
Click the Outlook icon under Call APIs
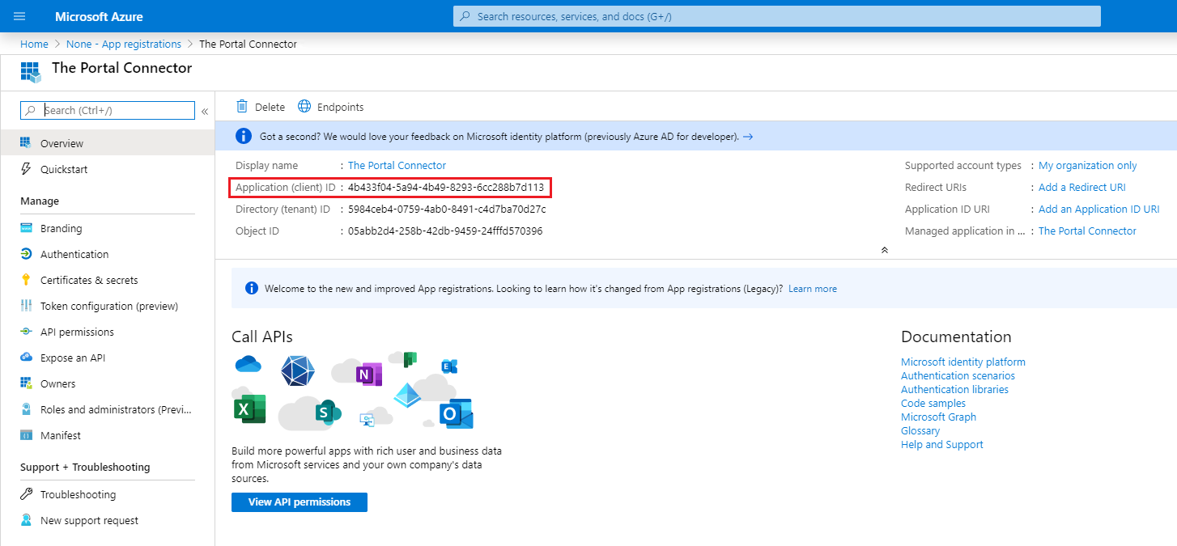(457, 413)
